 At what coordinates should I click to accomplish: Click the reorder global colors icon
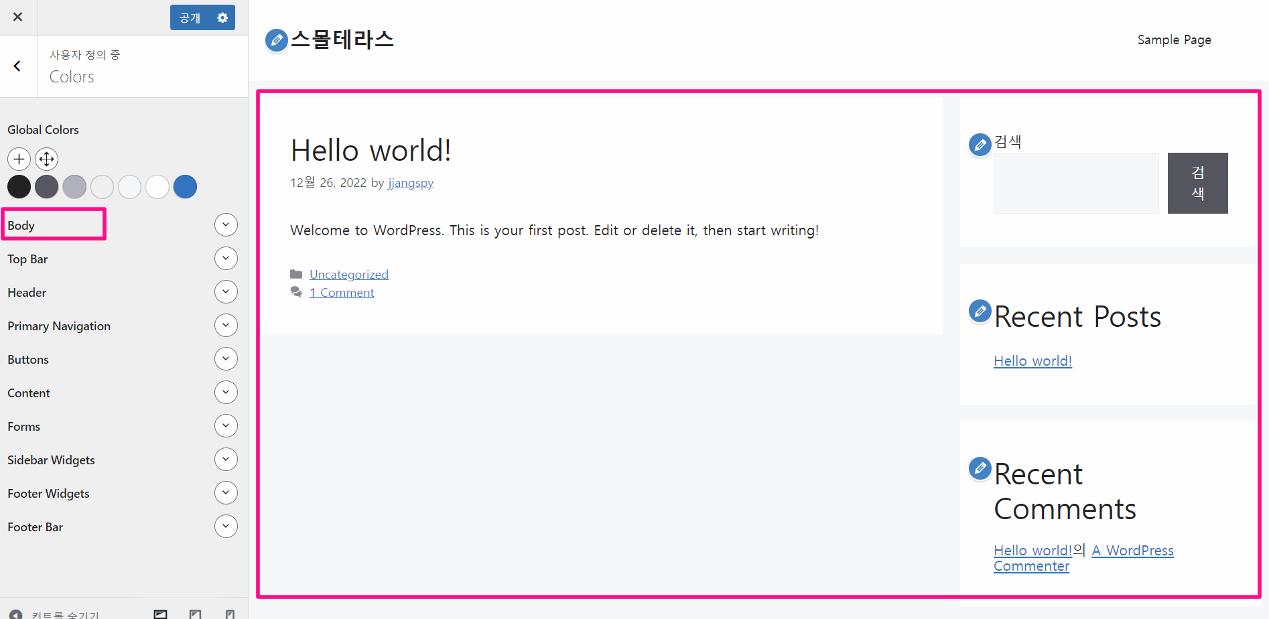(46, 159)
